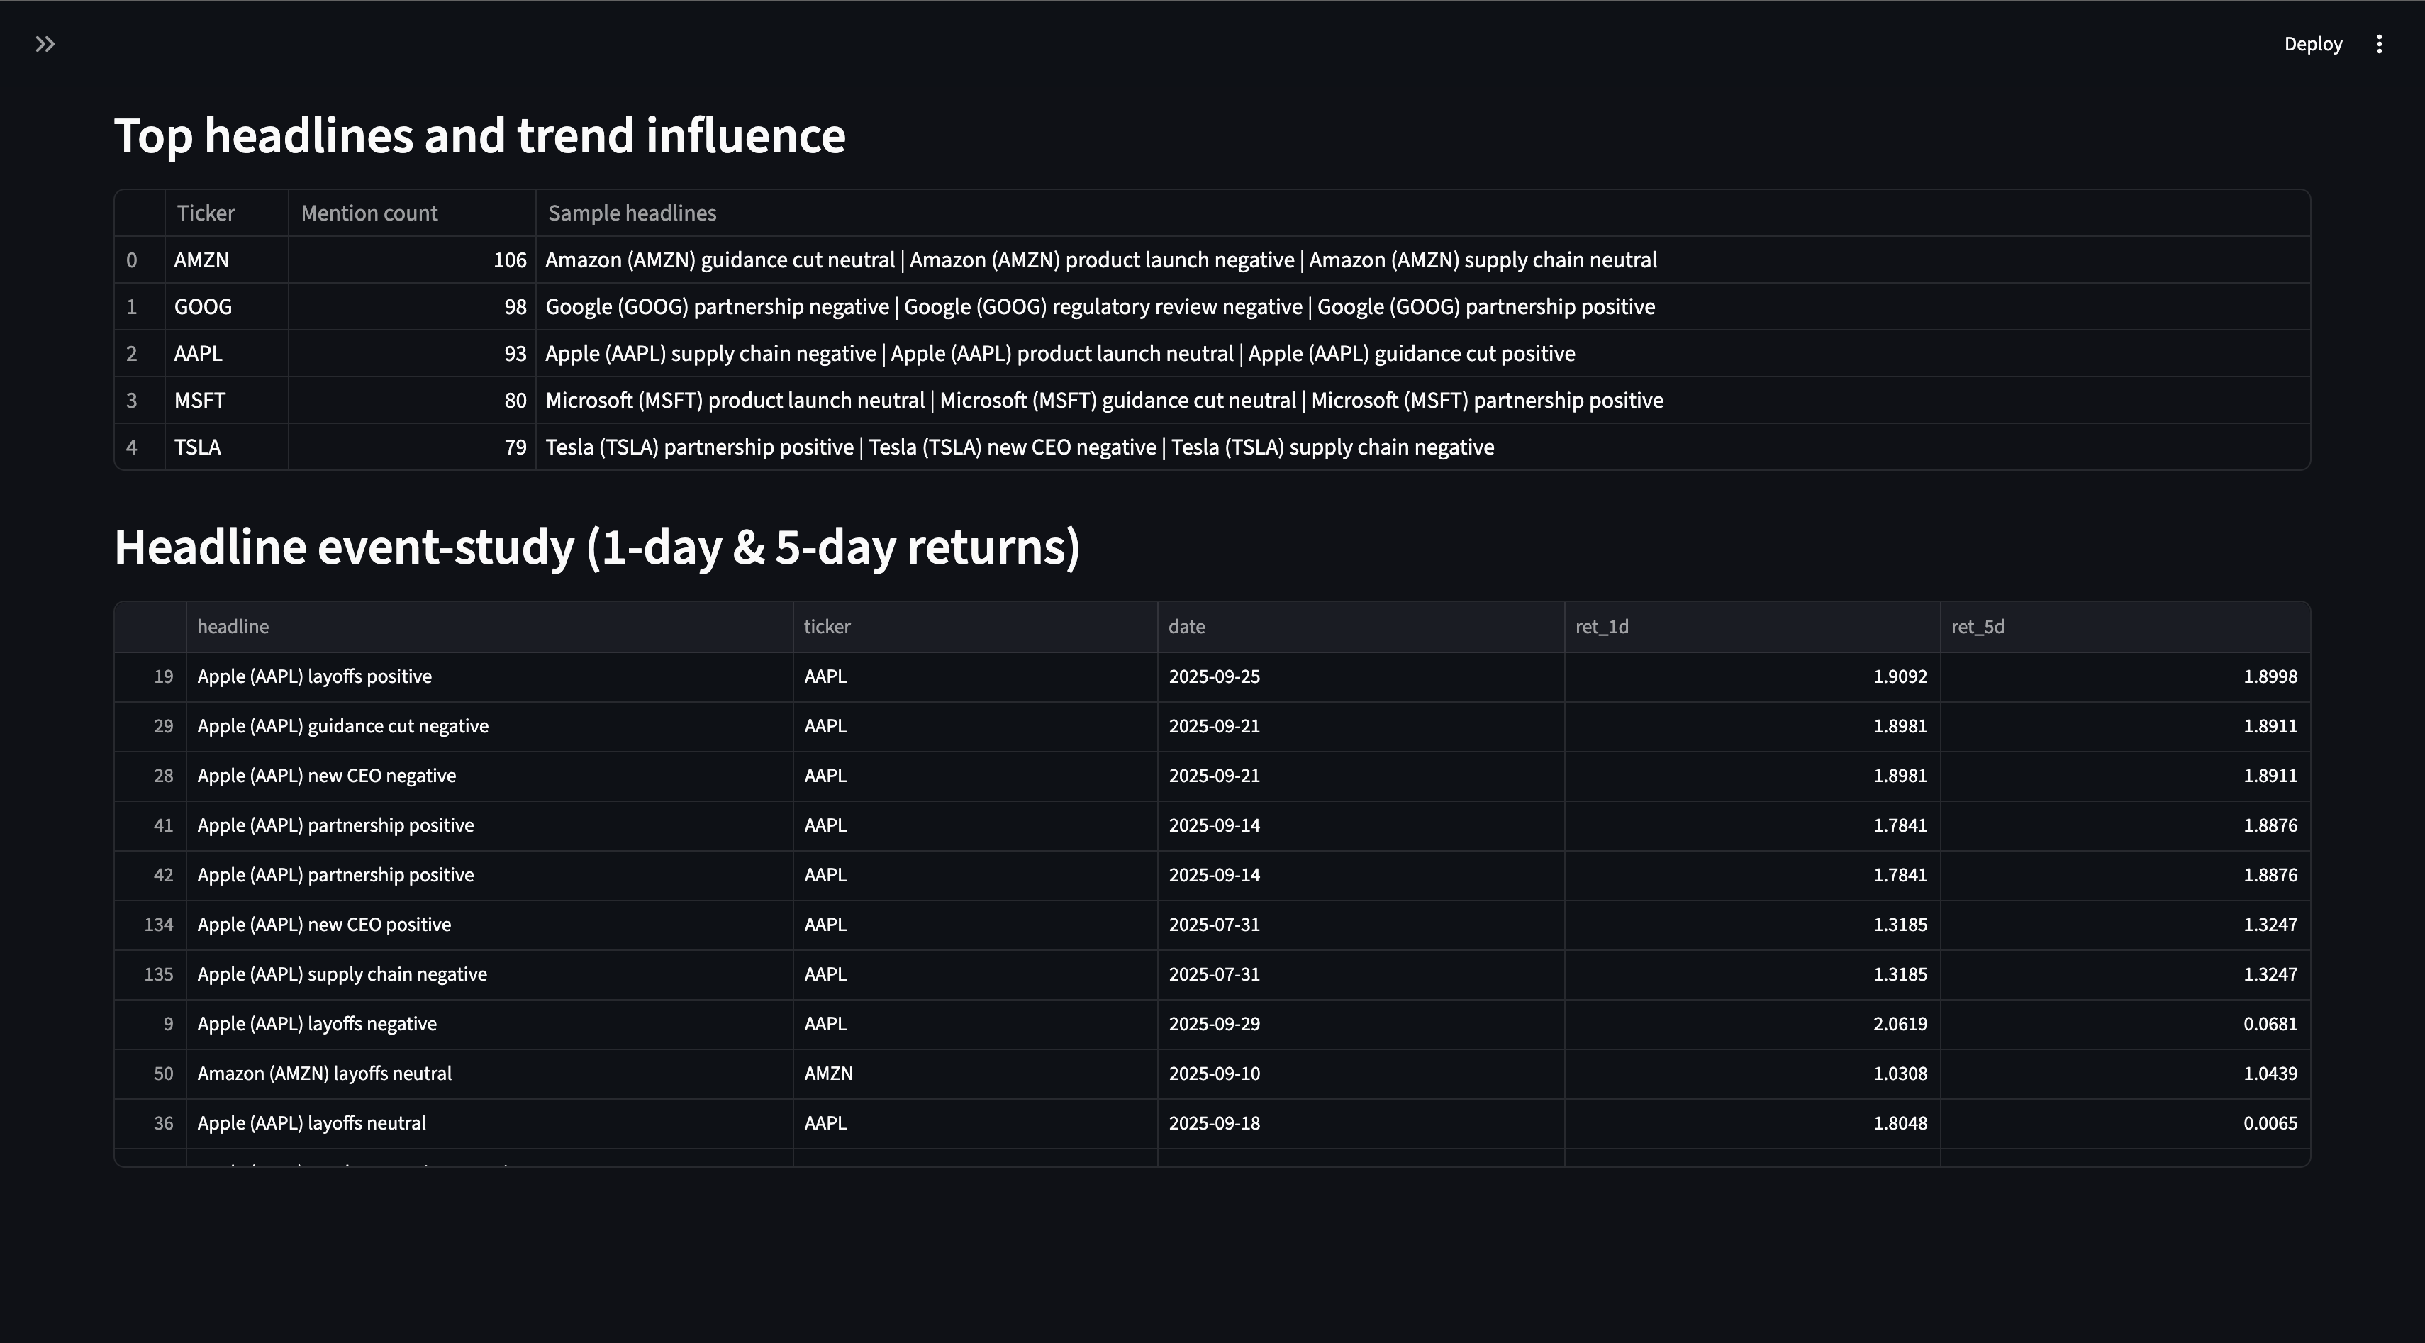Click the Deploy button
This screenshot has width=2425, height=1343.
2312,44
